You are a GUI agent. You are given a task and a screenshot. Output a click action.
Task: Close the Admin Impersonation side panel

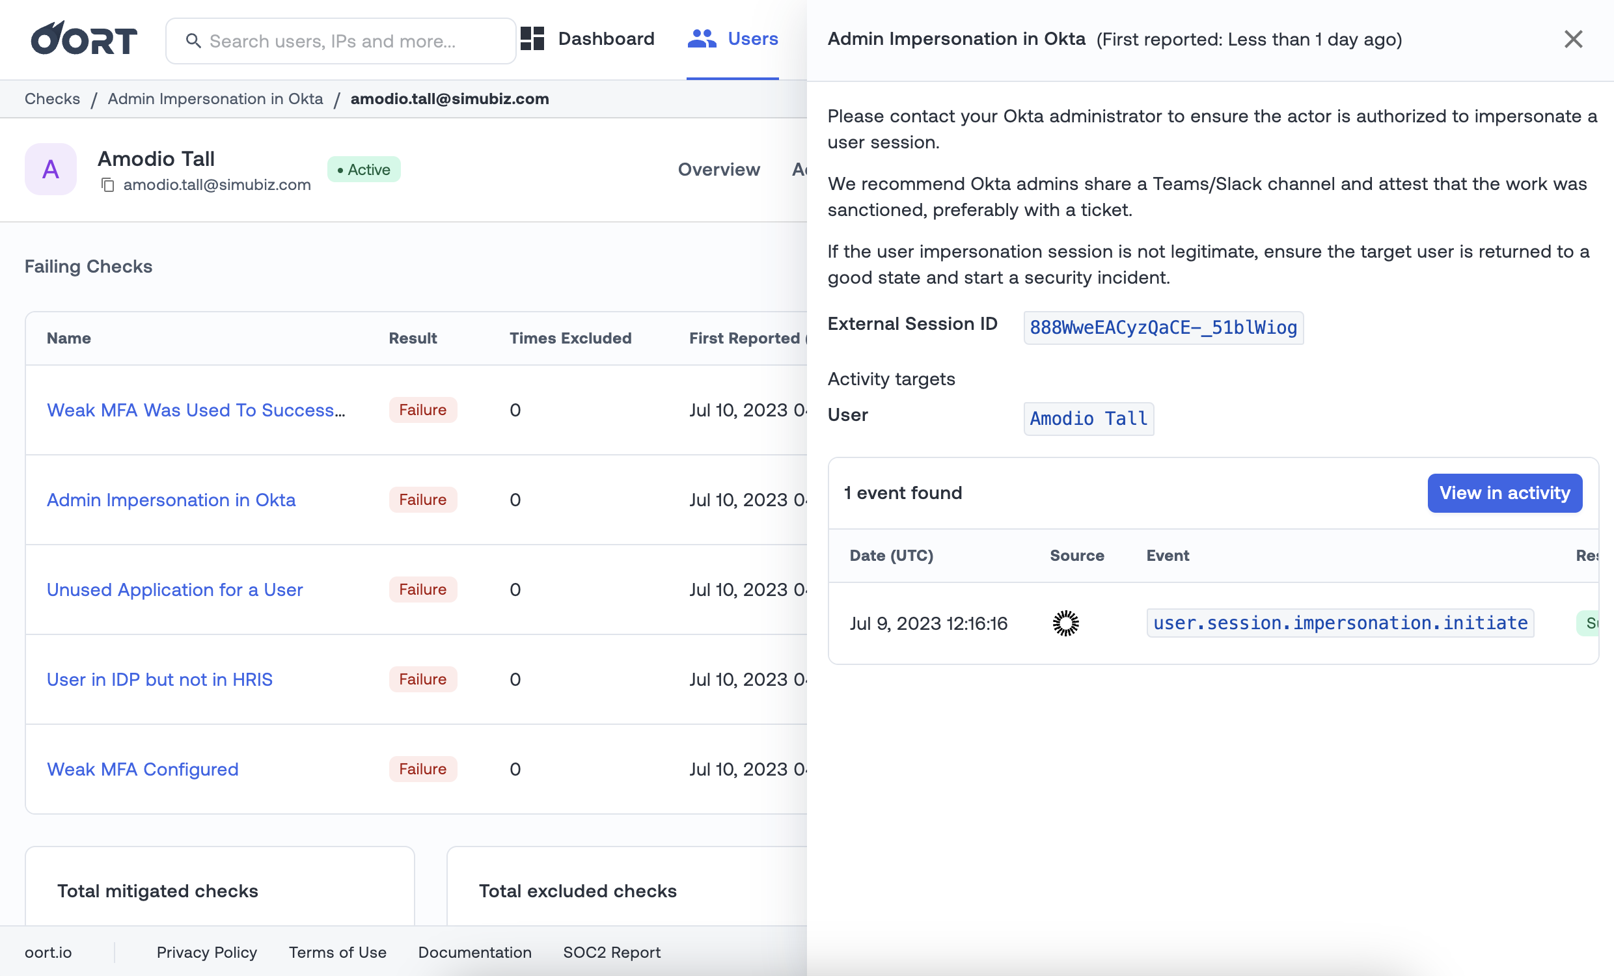1573,39
